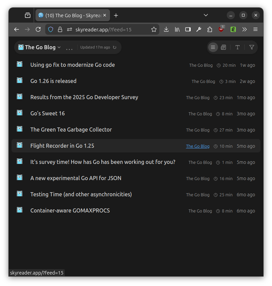The height and width of the screenshot is (286, 272).
Task: Switch to card/magazine view layout
Action: pyautogui.click(x=223, y=47)
